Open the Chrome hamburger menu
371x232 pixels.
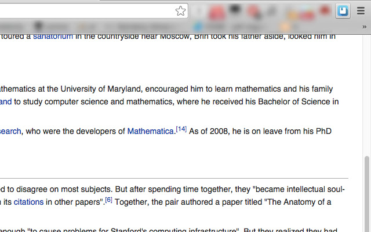361,11
